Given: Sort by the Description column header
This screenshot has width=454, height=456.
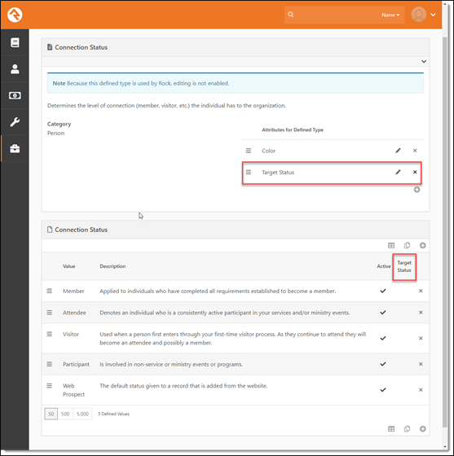Looking at the screenshot, I should (112, 266).
